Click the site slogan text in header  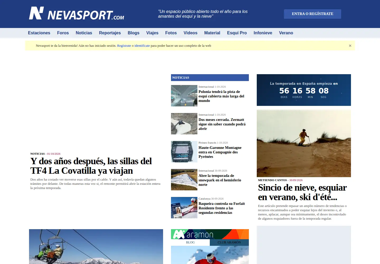click(x=203, y=14)
